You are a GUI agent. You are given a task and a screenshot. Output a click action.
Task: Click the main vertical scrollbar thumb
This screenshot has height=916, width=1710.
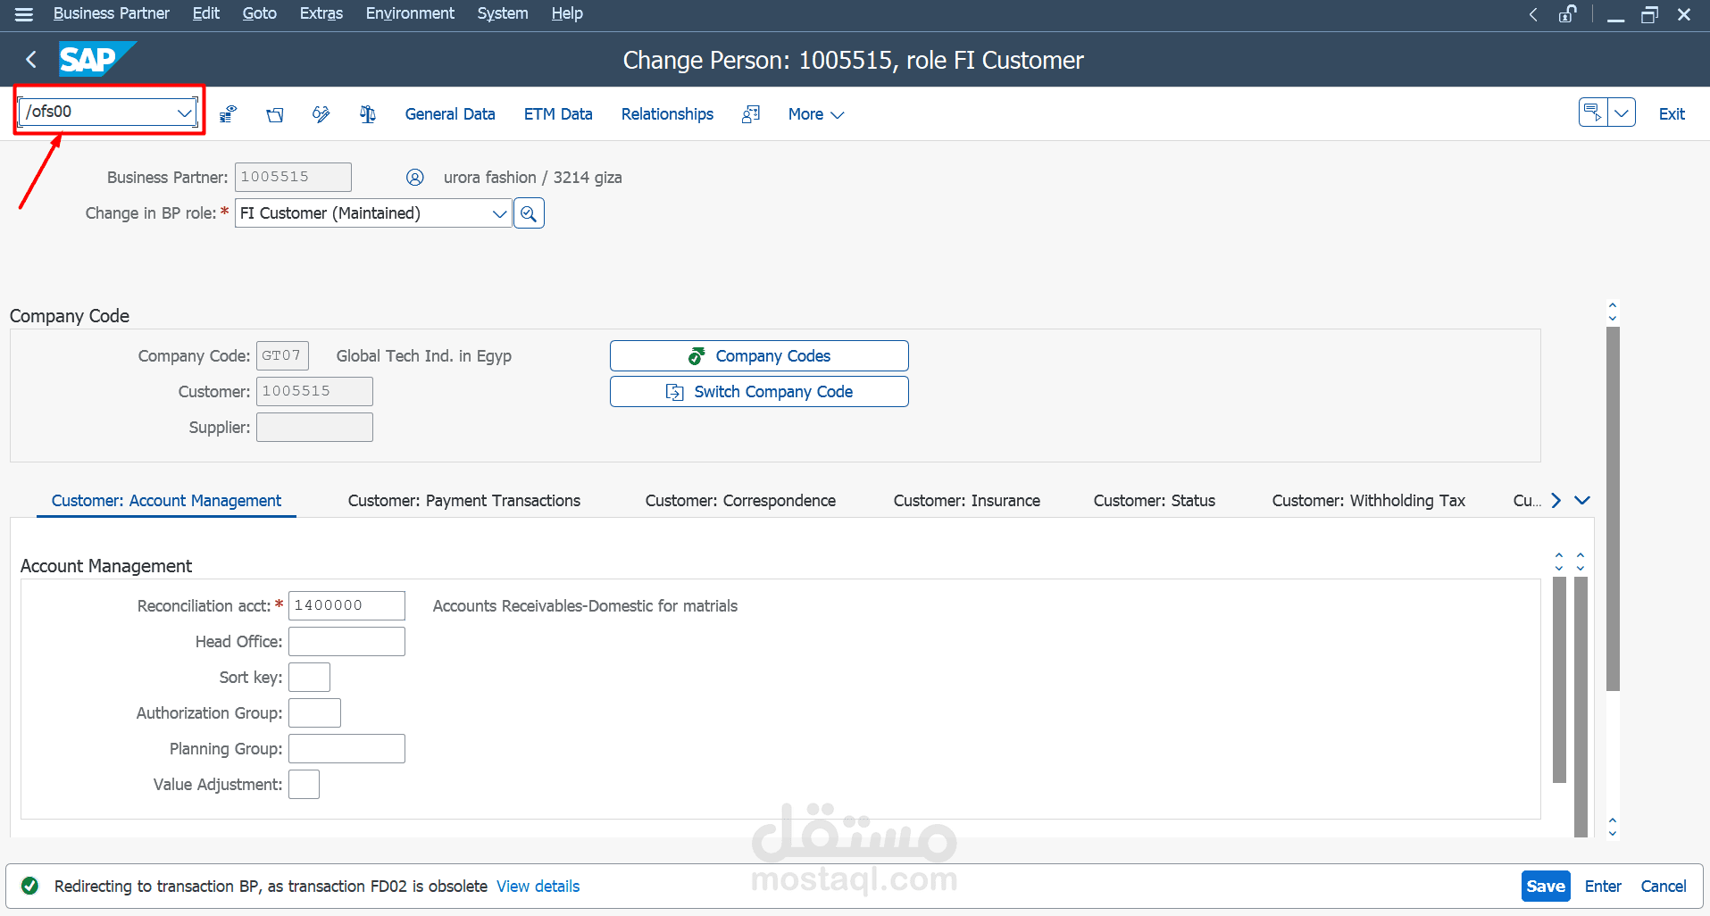(1613, 509)
